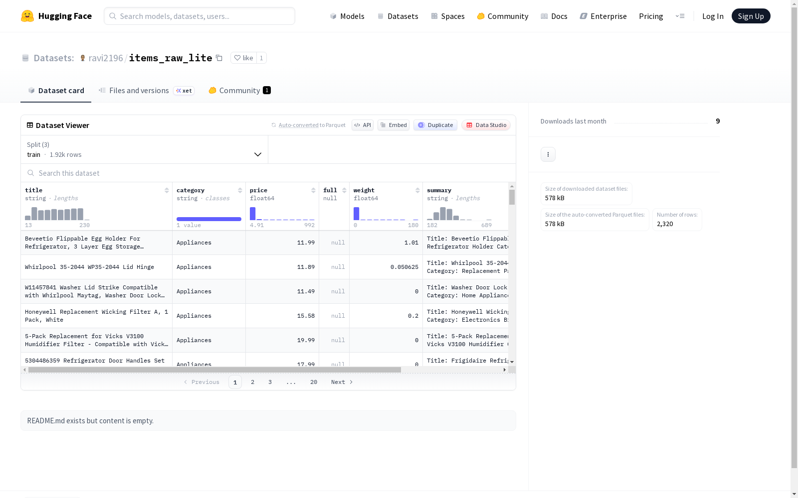Open the API button
Viewport: 798px width, 498px height.
(363, 125)
